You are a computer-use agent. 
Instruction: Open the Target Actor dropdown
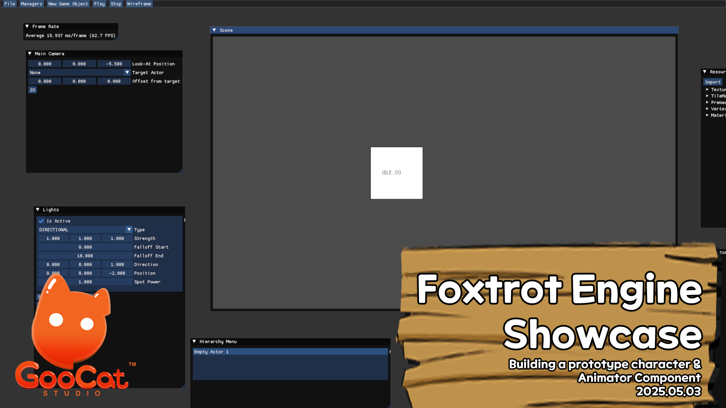(79, 73)
